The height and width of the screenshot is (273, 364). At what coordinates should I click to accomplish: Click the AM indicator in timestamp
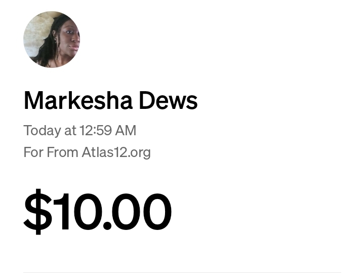pyautogui.click(x=126, y=130)
